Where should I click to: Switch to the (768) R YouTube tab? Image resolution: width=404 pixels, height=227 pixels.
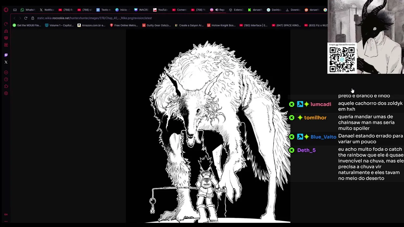coord(66,10)
